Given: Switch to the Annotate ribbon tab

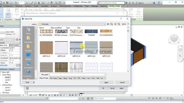Looking at the screenshot, I should click(45, 6).
